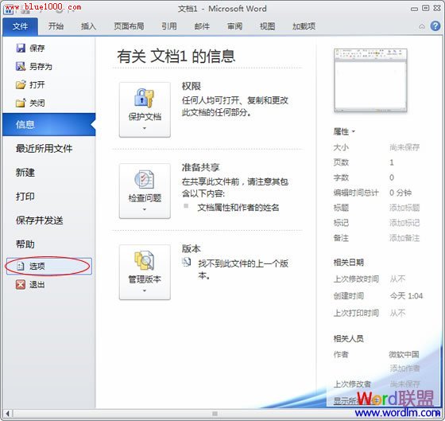Expand the 保护文档 dropdown arrow
Screen dimensions: 445x421
(145, 128)
